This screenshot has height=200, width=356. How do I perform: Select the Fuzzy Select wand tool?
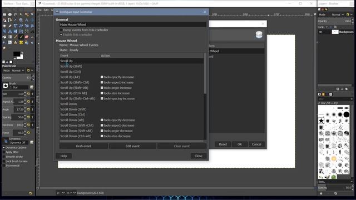21,14
